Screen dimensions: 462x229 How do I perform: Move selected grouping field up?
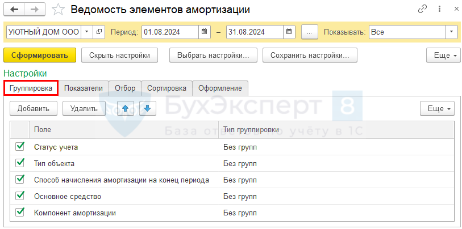click(x=125, y=108)
